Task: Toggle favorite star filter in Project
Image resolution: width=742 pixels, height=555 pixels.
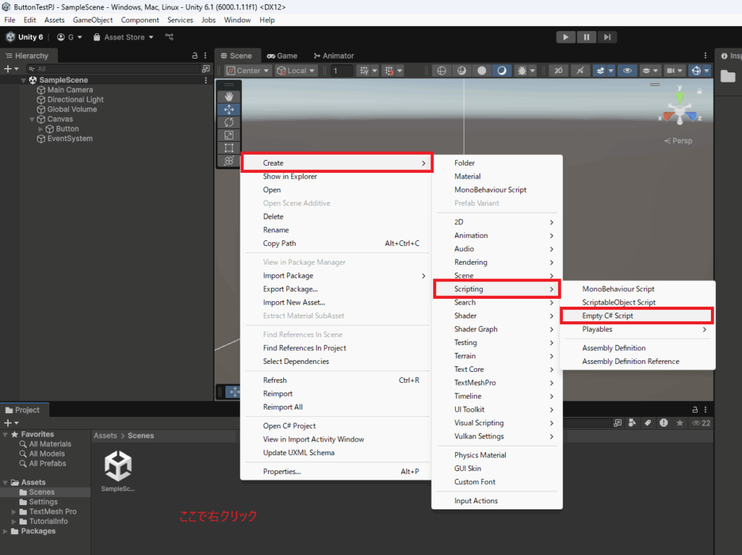Action: 680,423
